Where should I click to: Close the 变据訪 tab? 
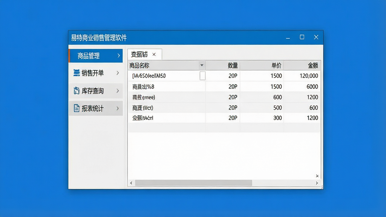(154, 54)
